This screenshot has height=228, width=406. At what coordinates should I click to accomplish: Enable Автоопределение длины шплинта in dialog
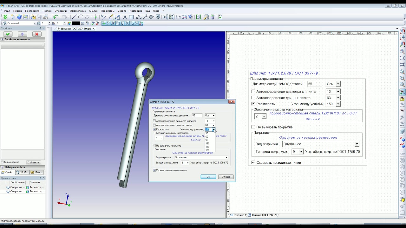[x=154, y=125]
